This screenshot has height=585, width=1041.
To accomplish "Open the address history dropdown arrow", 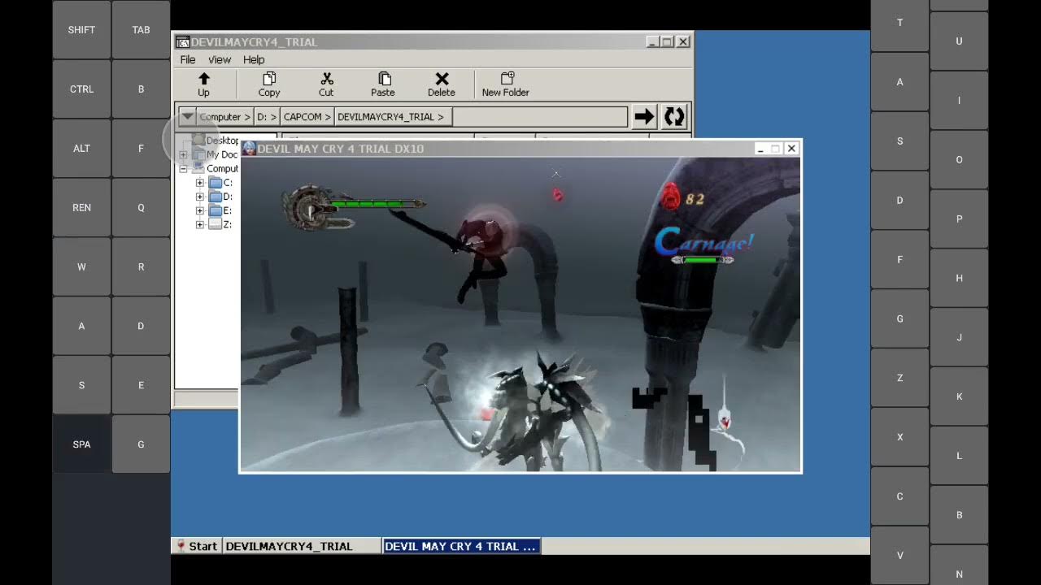I will (187, 117).
